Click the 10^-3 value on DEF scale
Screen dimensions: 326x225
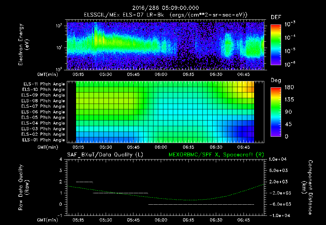pos(290,24)
